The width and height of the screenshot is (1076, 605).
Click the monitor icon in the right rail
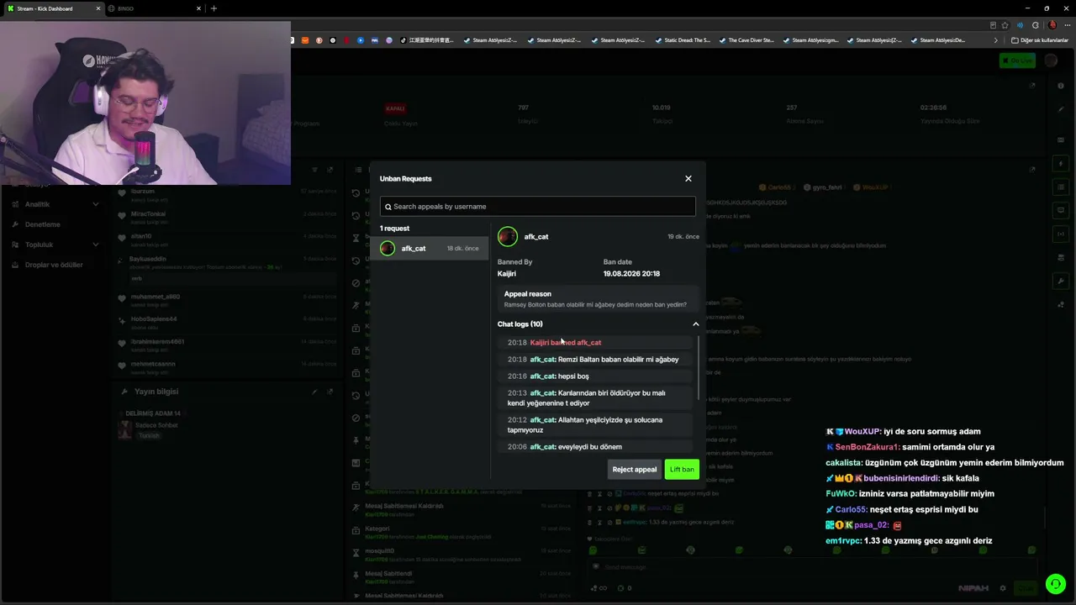tap(1061, 210)
